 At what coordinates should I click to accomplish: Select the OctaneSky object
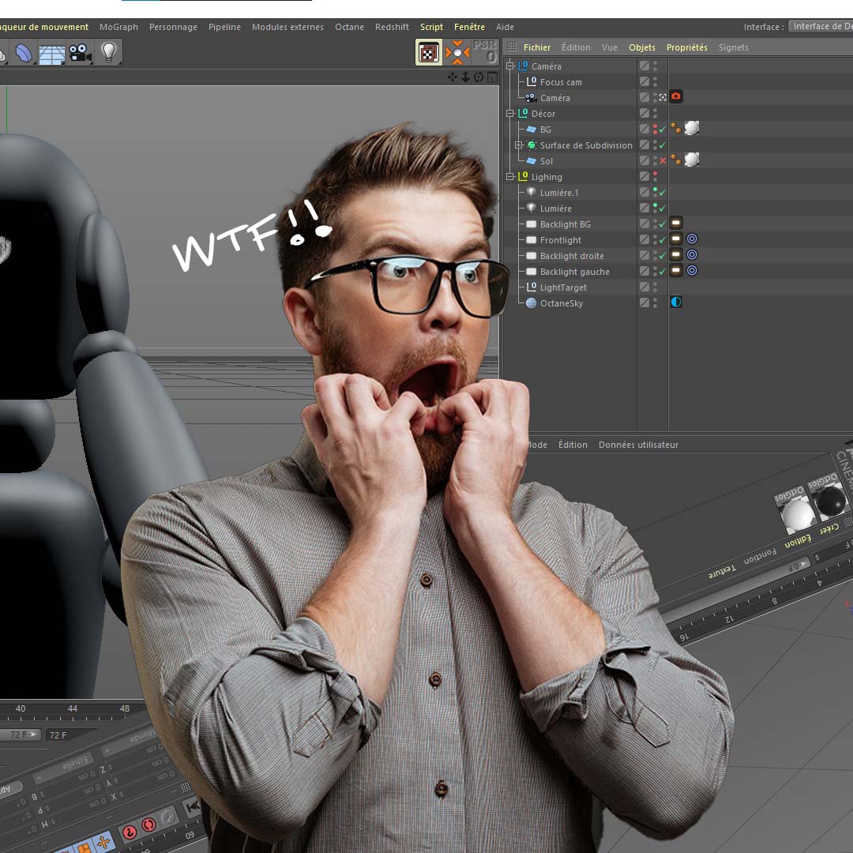click(562, 303)
